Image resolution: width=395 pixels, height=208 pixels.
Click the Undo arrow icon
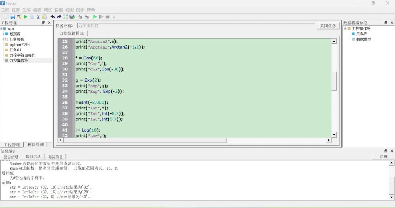[53, 17]
